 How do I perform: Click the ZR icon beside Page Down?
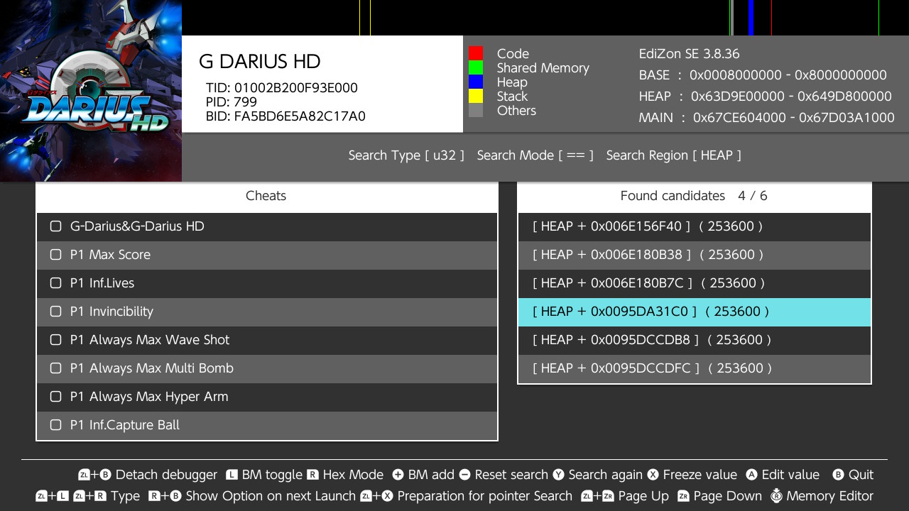click(683, 496)
